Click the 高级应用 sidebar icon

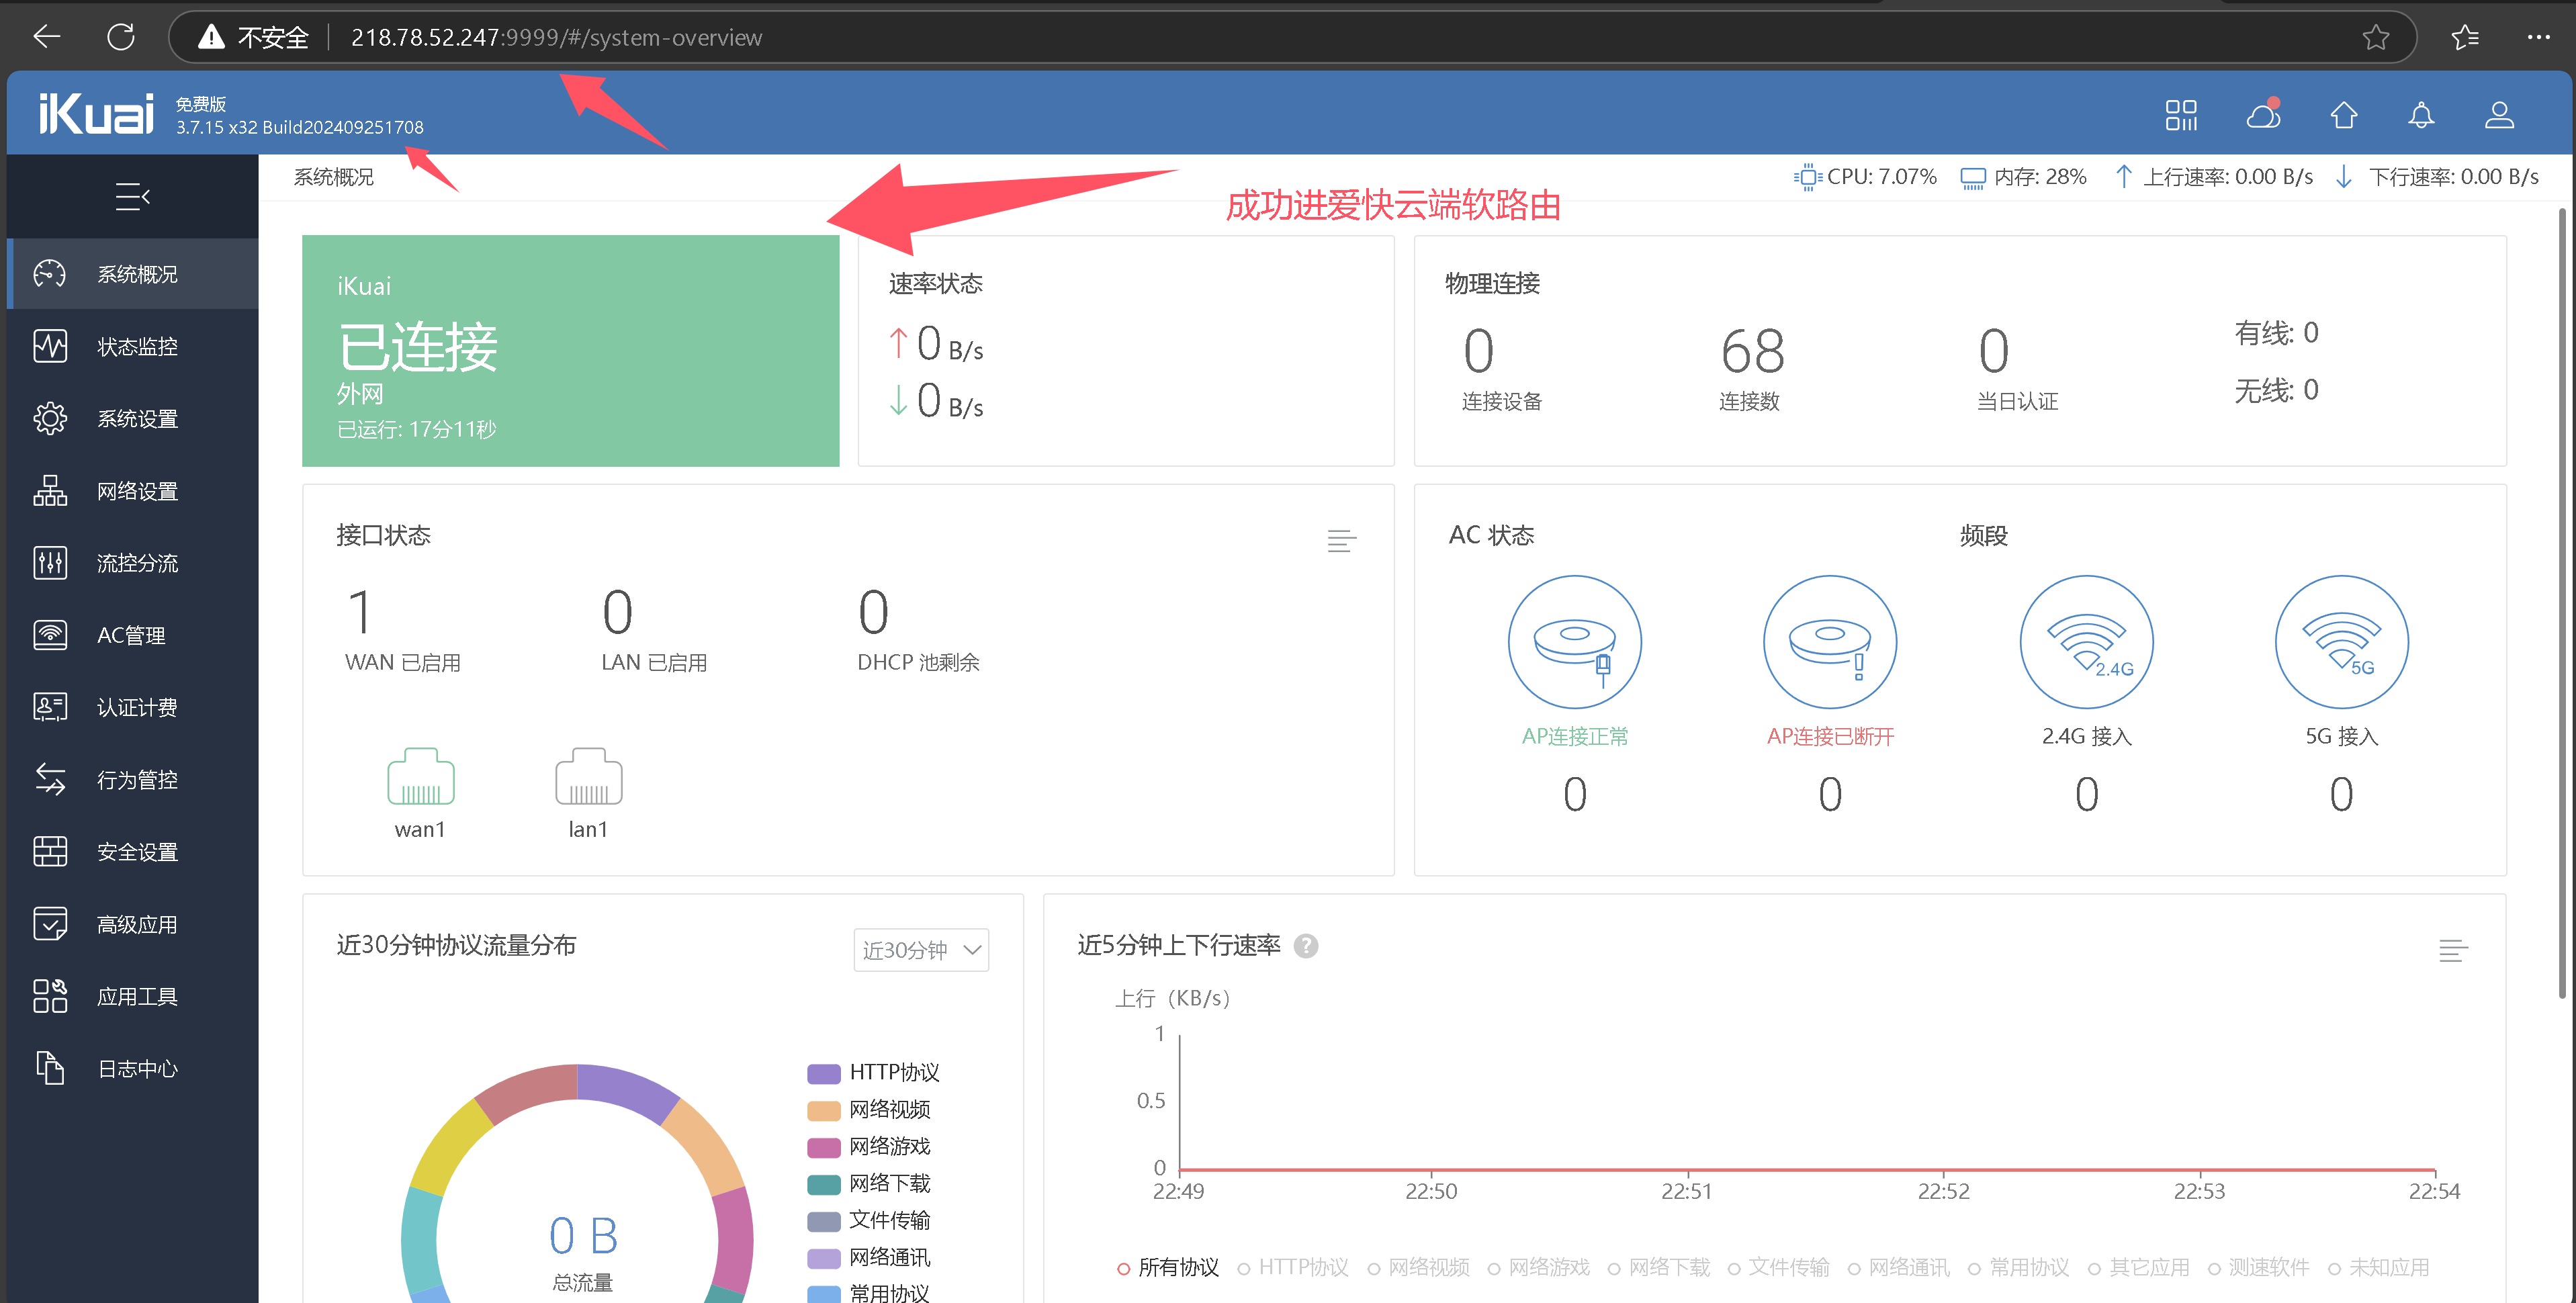coord(50,924)
